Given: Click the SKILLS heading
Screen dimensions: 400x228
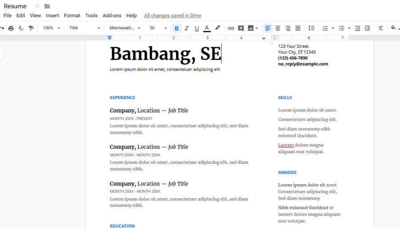Looking at the screenshot, I should click(285, 97).
